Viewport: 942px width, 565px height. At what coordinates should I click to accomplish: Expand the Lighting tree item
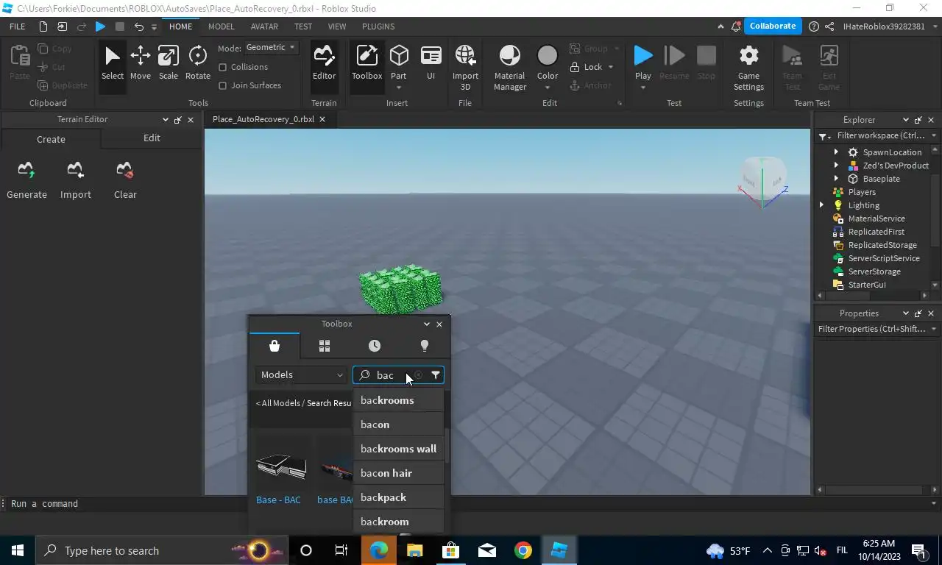[822, 205]
